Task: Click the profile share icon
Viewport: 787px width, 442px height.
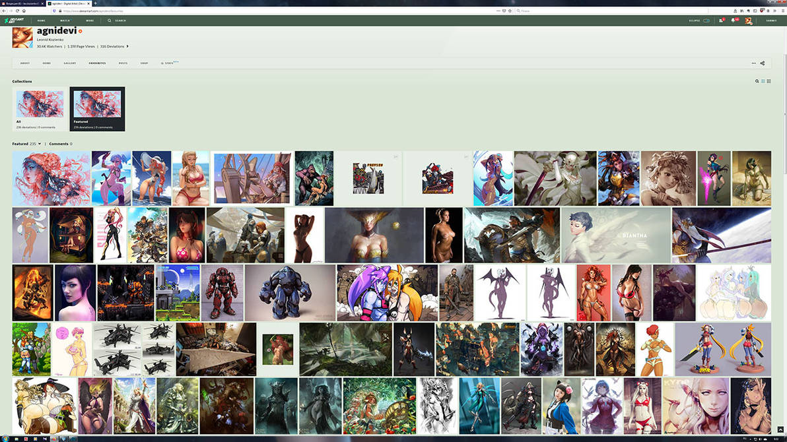Action: pos(763,63)
